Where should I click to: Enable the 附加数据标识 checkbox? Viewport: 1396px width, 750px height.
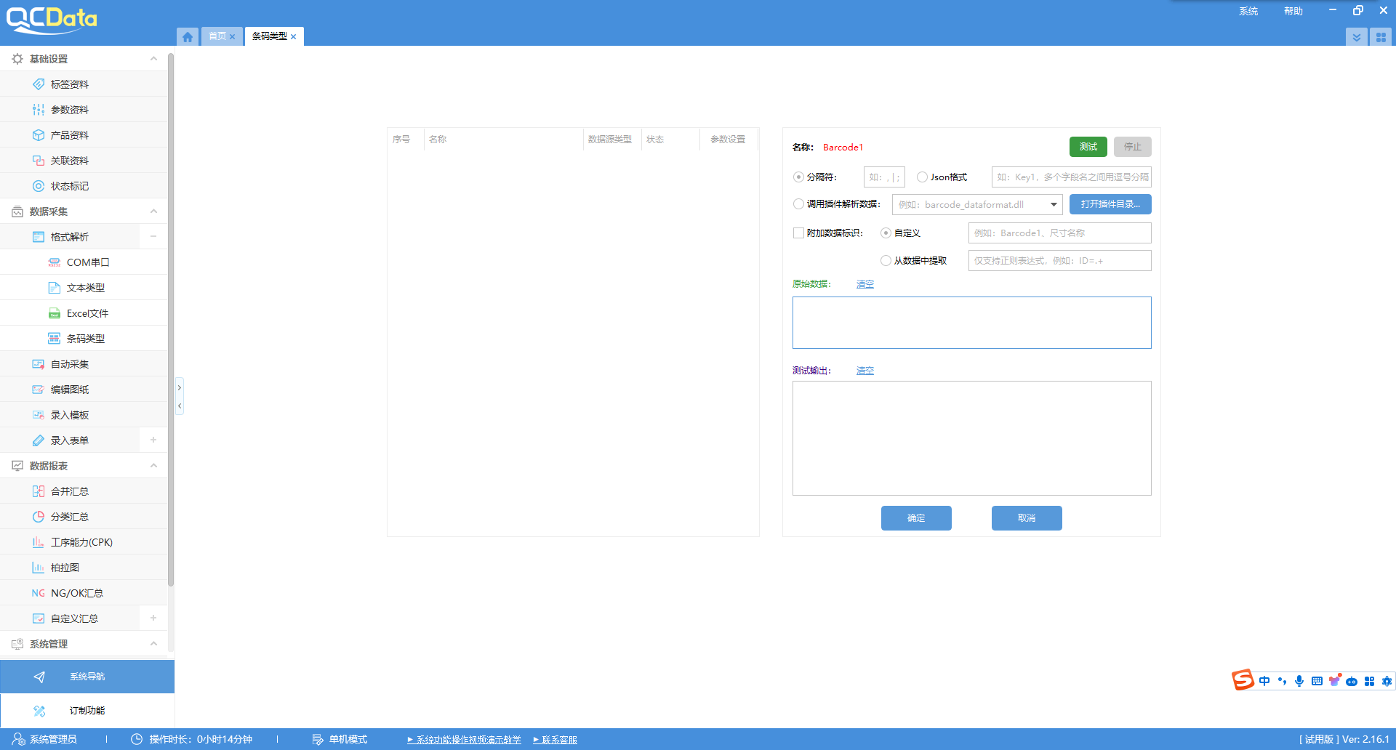click(798, 233)
